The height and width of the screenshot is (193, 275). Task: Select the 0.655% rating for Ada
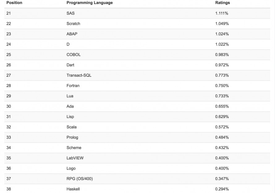click(222, 106)
